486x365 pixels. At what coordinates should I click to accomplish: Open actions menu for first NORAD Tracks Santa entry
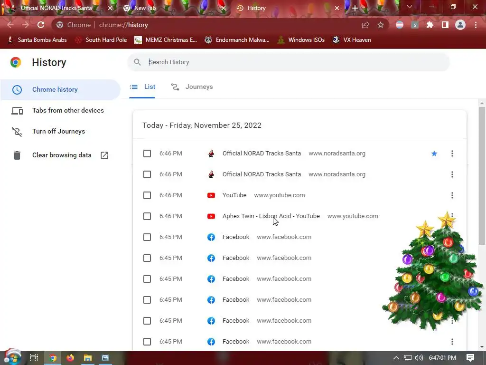(x=452, y=154)
